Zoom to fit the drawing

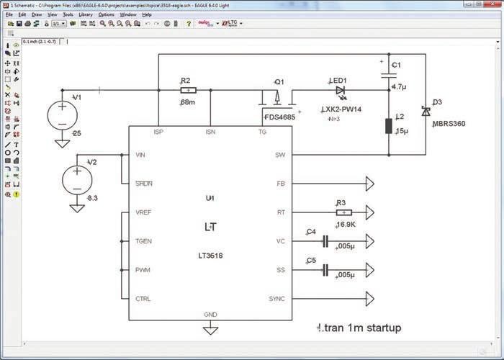point(102,24)
